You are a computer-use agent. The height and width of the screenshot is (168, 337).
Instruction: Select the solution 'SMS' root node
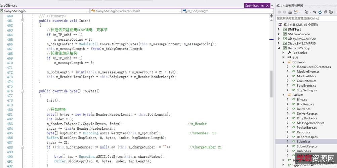[300, 25]
